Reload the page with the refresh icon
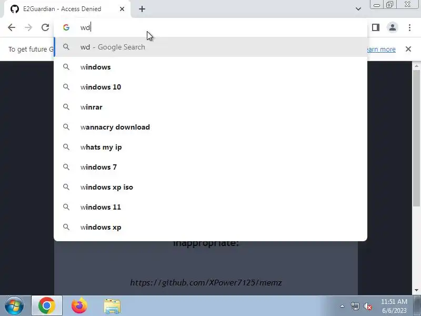 point(45,27)
